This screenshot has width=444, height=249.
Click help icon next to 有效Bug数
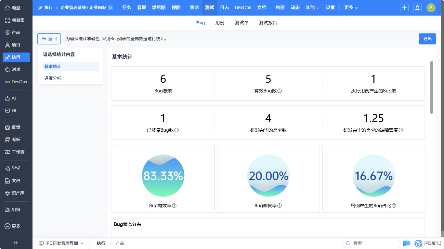coord(280,91)
